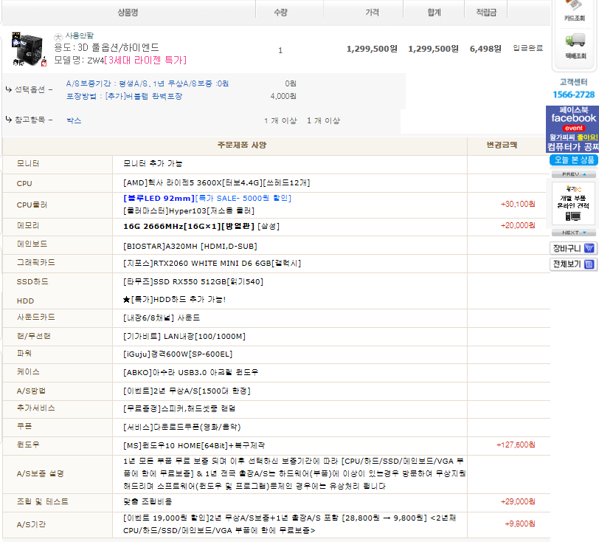Click the 16G 2666MHz memory spec
The image size is (599, 542).
[x=201, y=227]
